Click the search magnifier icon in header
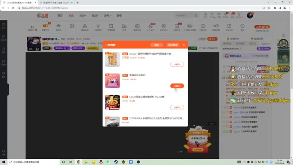The height and width of the screenshot is (165, 293). coord(196,15)
